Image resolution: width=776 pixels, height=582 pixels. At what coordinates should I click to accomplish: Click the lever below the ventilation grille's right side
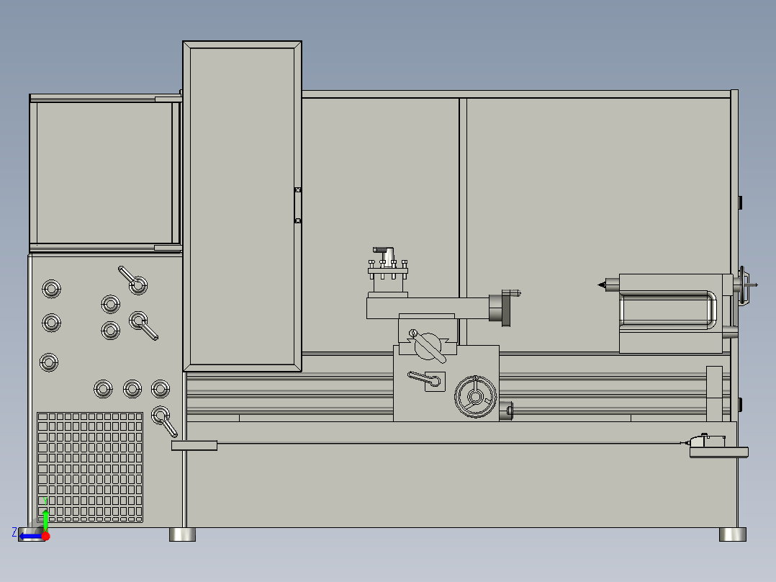coord(164,421)
